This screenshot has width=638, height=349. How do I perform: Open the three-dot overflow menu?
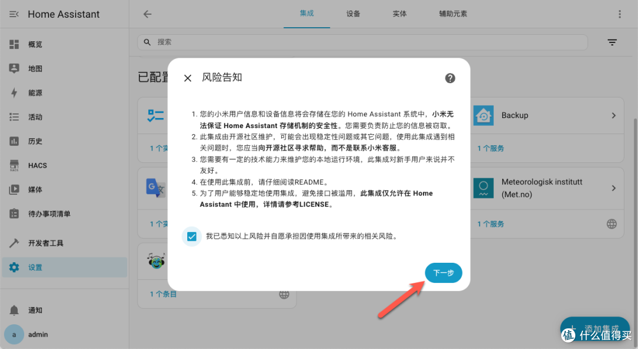[x=620, y=14]
